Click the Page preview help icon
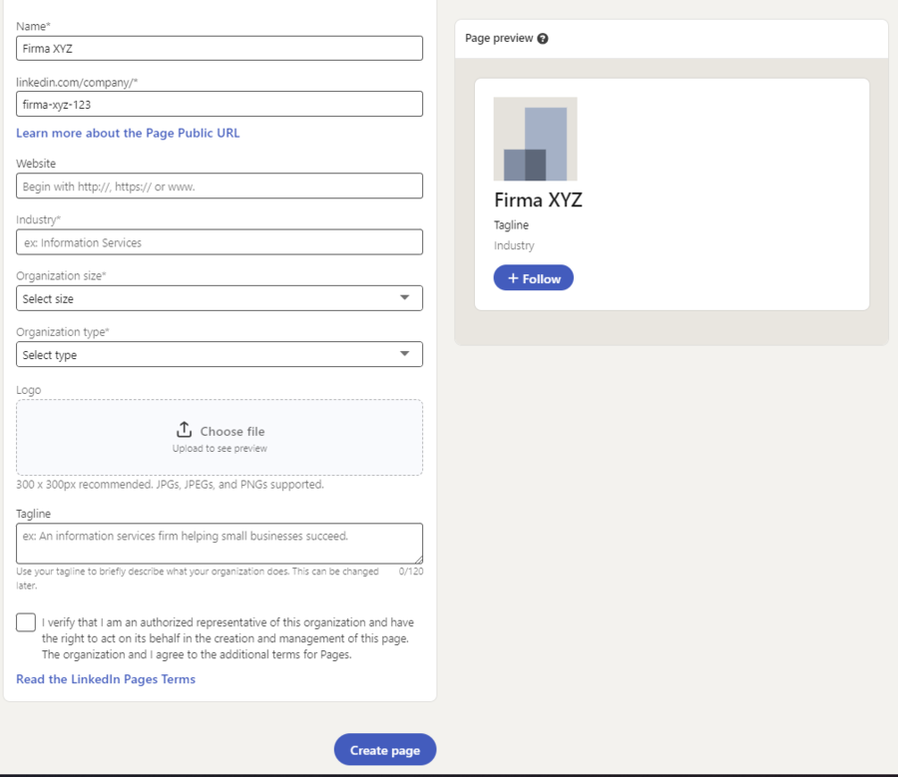The width and height of the screenshot is (898, 777). click(543, 39)
